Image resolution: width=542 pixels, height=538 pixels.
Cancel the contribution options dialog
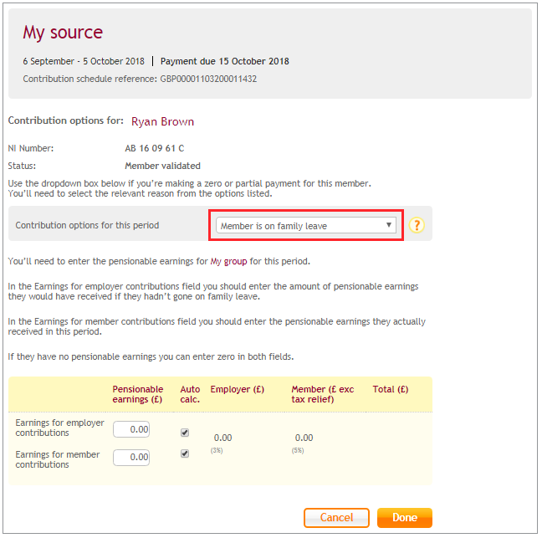point(336,518)
